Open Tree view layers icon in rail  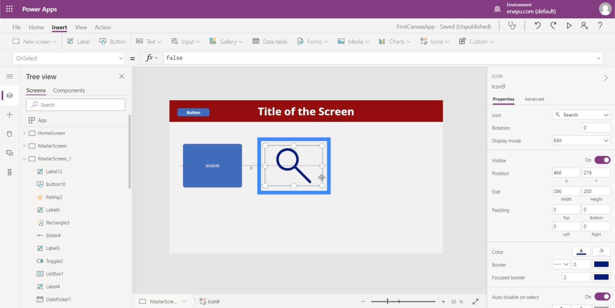point(10,96)
